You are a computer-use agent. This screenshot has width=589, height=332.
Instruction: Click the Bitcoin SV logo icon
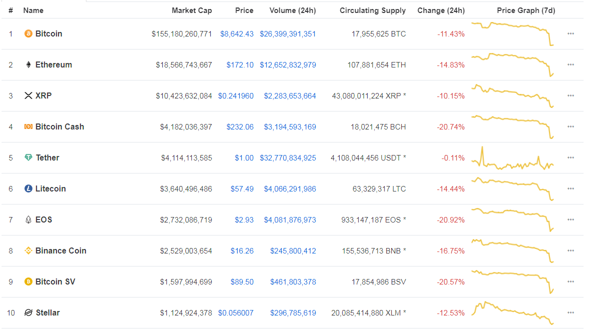[28, 281]
